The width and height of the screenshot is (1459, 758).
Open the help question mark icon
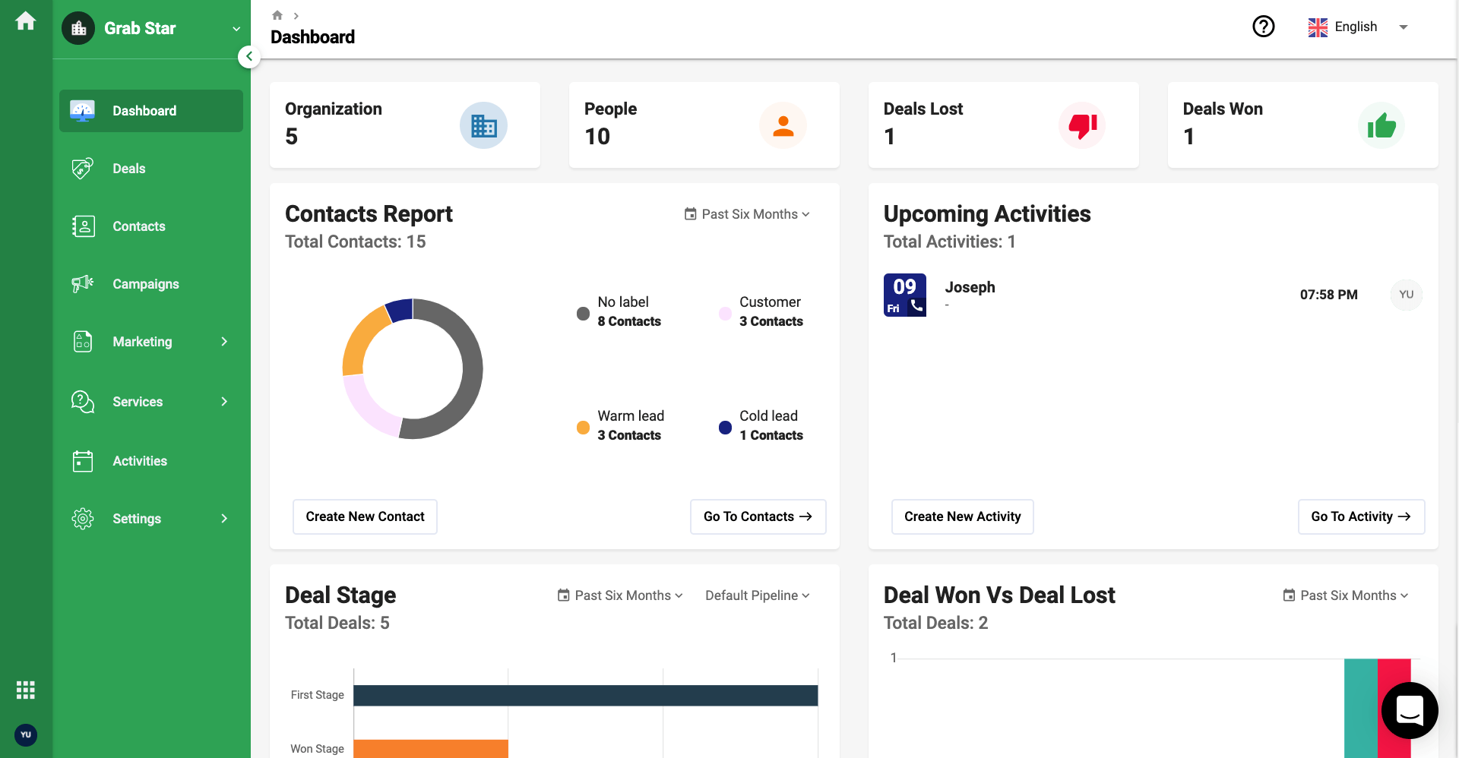[x=1263, y=27]
